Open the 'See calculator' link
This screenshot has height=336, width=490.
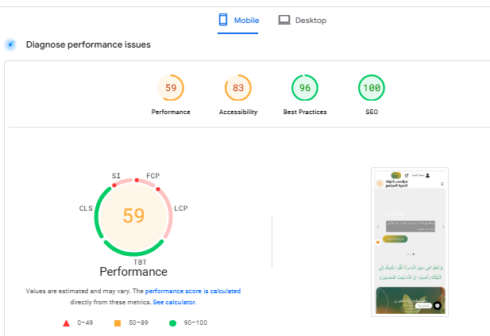(174, 302)
